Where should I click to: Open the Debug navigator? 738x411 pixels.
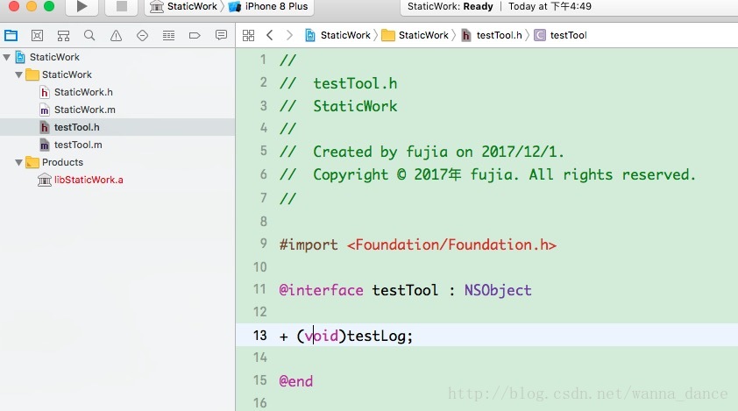coord(168,35)
